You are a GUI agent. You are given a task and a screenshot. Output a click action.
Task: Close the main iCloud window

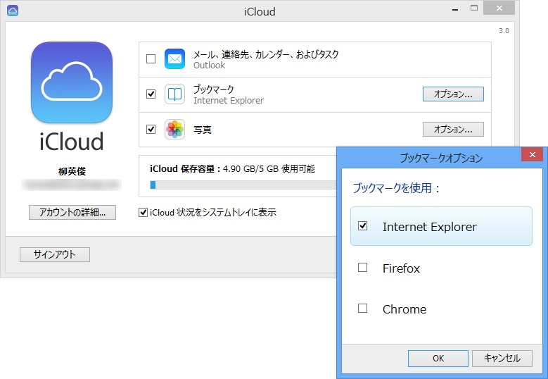[x=499, y=8]
